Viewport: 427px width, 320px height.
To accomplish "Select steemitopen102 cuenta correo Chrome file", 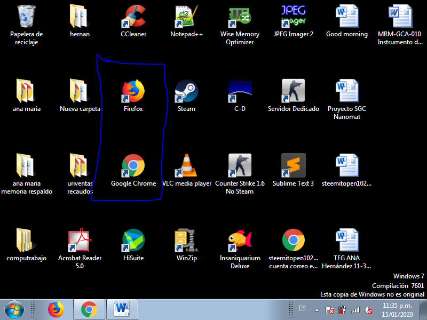I will pyautogui.click(x=293, y=241).
